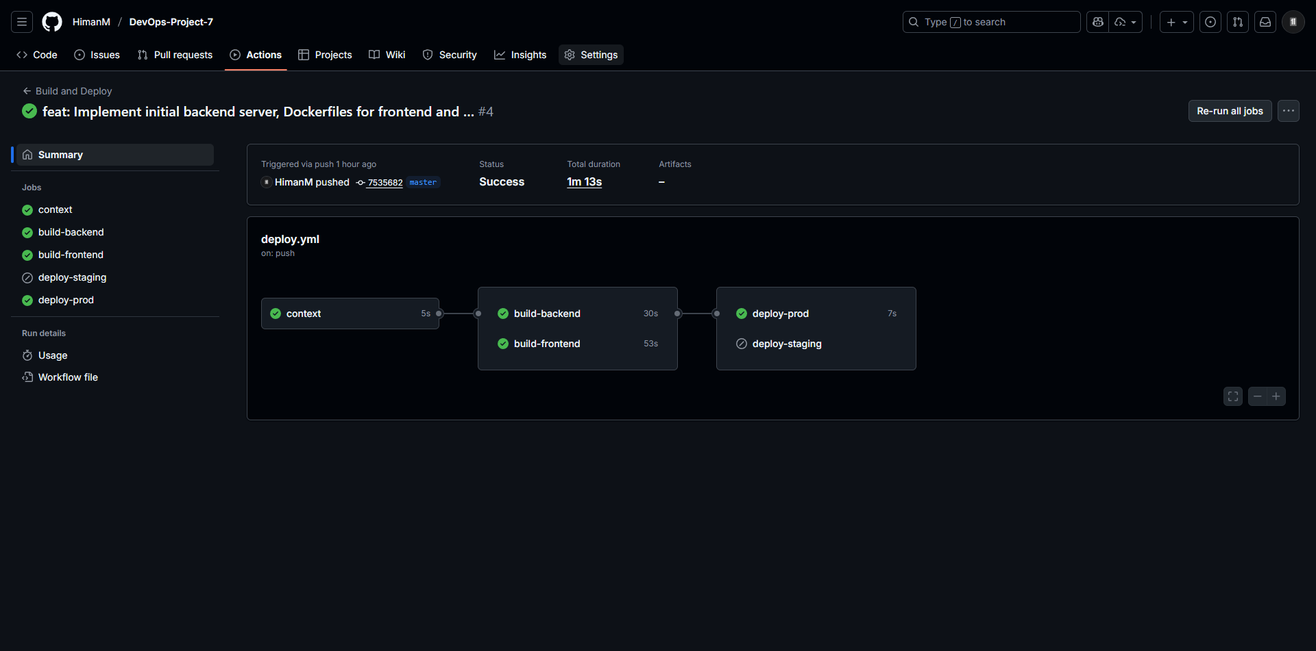The image size is (1316, 651).
Task: Switch to the Actions tab
Action: (x=256, y=55)
